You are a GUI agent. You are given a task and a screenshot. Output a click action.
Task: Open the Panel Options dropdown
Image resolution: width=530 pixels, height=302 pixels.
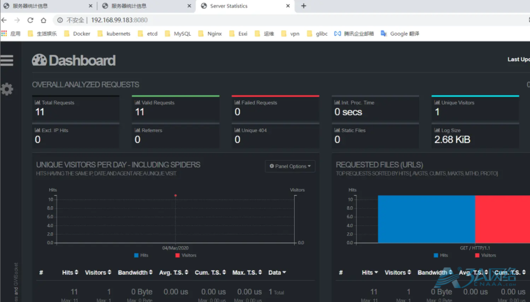(x=290, y=167)
